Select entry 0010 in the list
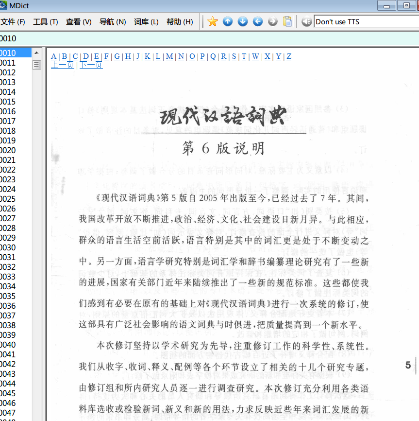This screenshot has height=421, width=419. [x=16, y=53]
